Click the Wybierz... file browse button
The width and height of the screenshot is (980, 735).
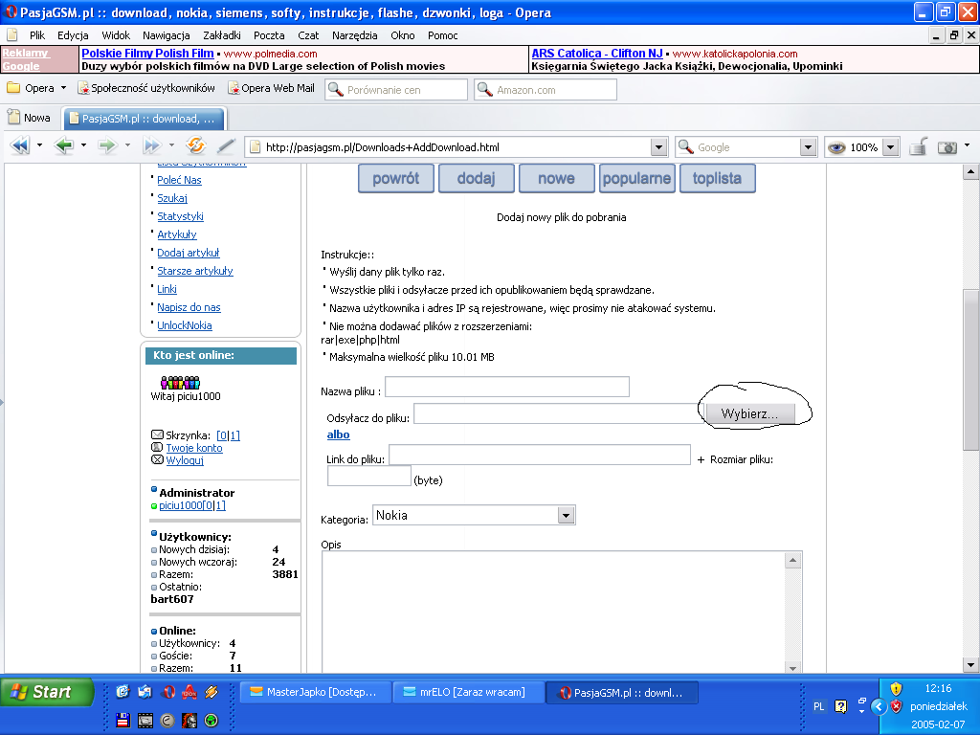749,413
